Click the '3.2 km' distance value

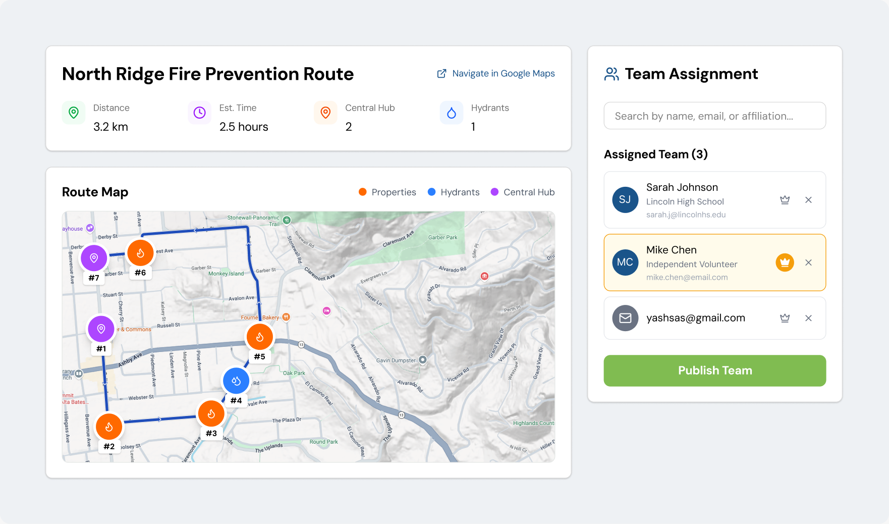110,127
